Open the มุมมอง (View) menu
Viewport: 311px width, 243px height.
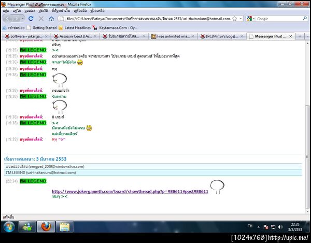[x=30, y=11]
